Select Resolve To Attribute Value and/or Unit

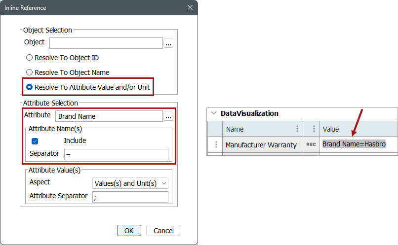click(30, 87)
